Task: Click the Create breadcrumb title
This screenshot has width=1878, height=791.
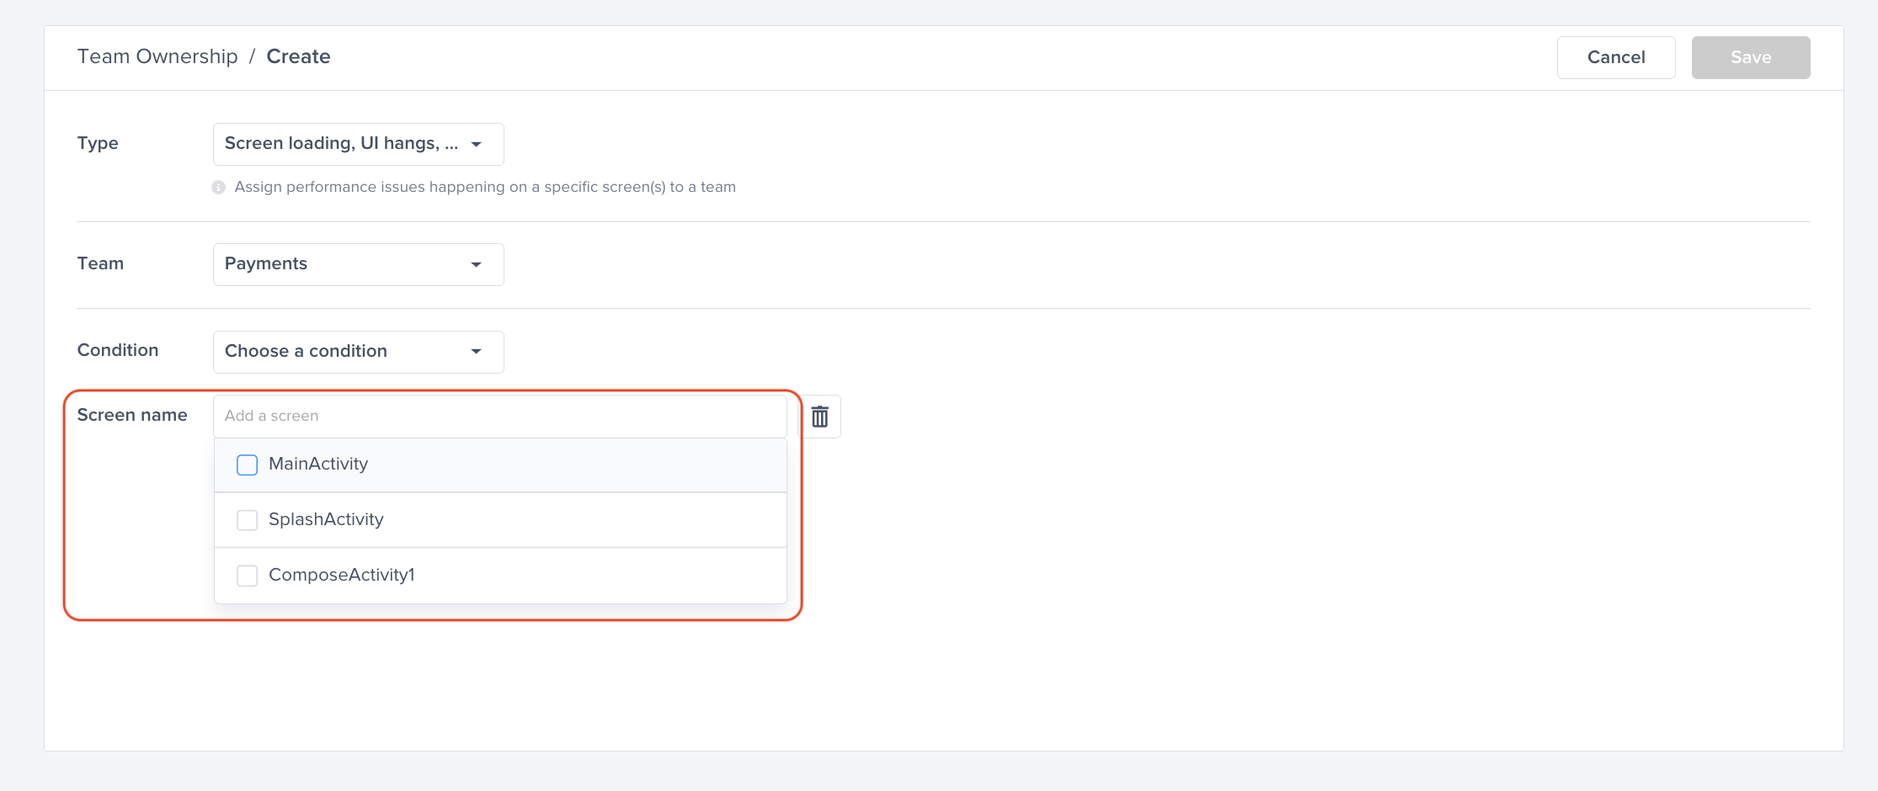Action: [298, 56]
